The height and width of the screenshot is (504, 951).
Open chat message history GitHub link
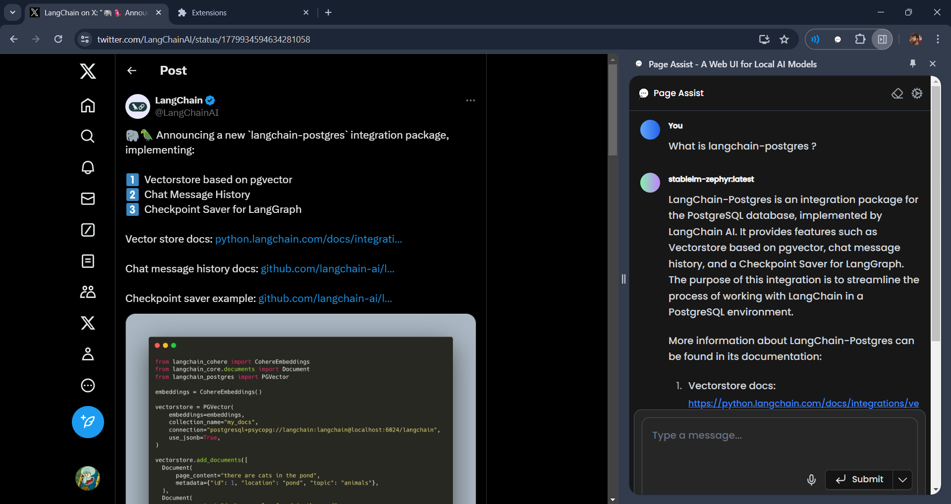click(x=328, y=269)
